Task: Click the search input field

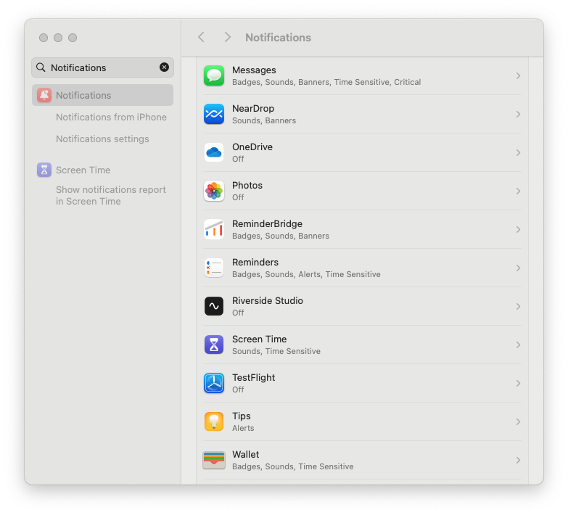Action: [x=102, y=67]
